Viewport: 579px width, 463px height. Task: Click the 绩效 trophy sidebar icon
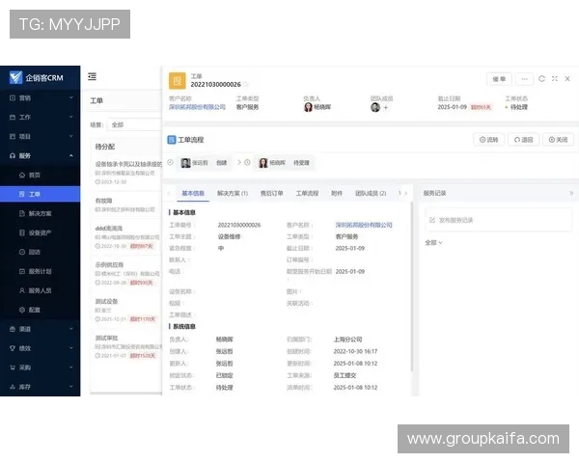coord(13,348)
